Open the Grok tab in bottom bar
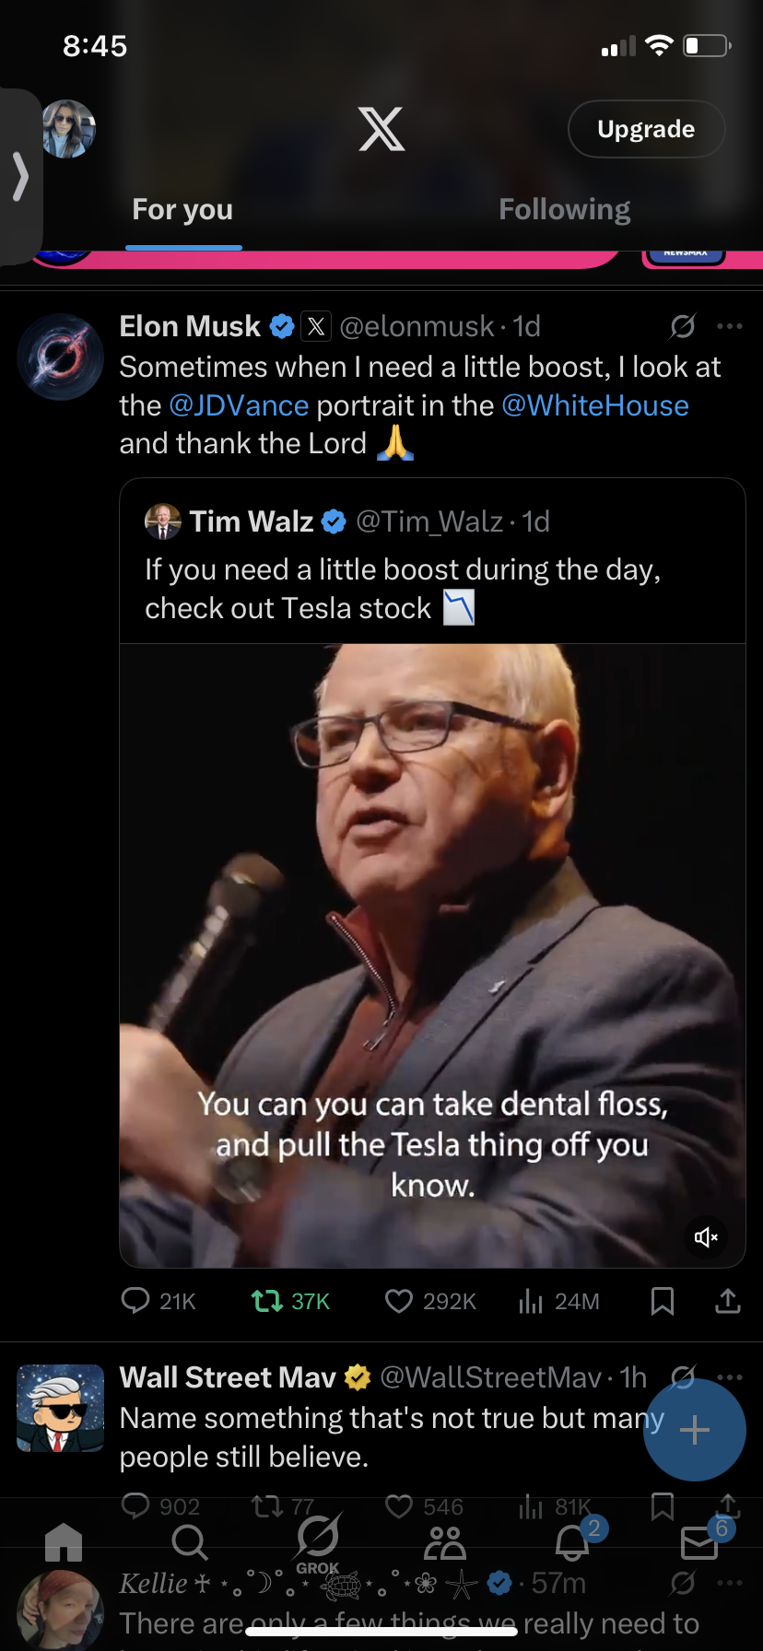The image size is (763, 1651). (318, 1540)
